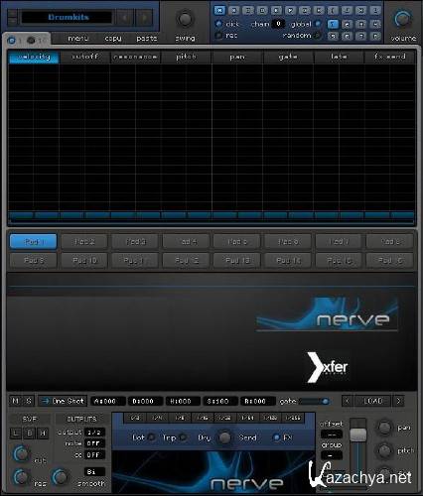Toggle the FX LED
This screenshot has width=423, height=496.
click(x=276, y=437)
